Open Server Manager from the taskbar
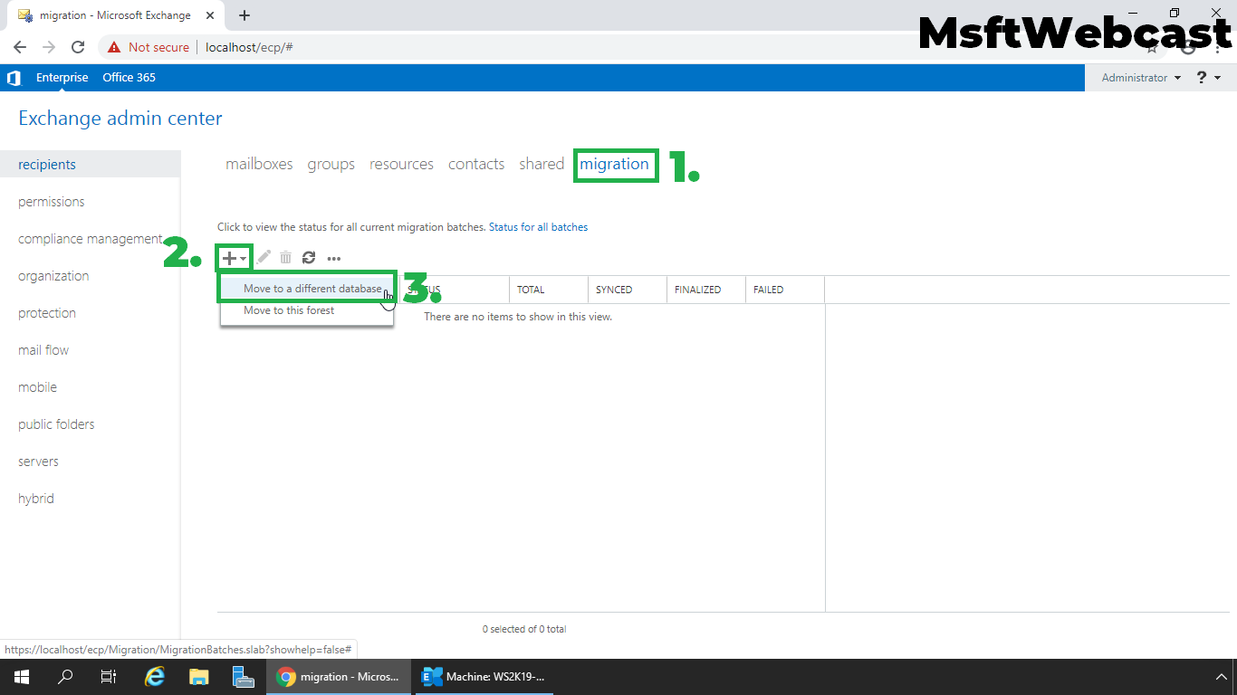 (243, 677)
